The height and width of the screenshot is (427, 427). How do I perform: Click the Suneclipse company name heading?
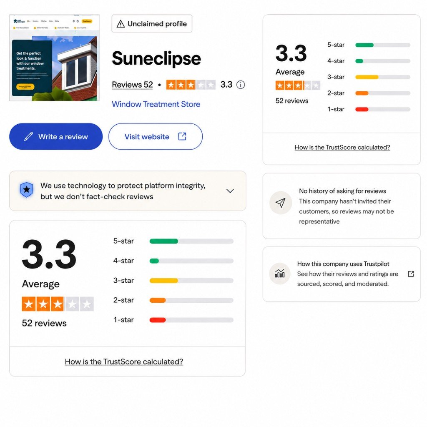(x=156, y=58)
